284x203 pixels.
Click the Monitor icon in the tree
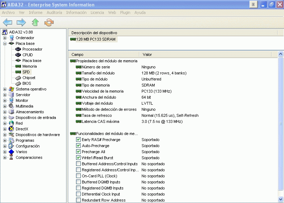[11, 100]
